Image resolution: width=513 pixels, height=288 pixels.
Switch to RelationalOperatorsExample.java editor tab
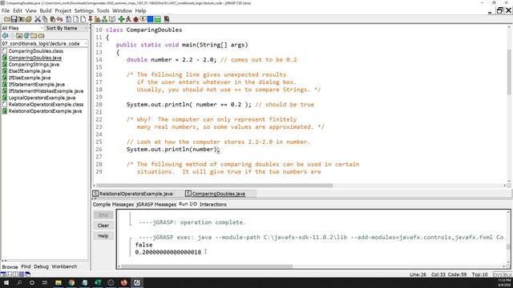pyautogui.click(x=132, y=194)
